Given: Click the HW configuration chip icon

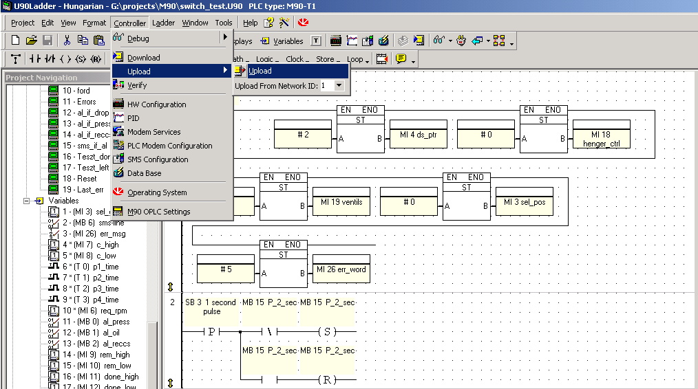Looking at the screenshot, I should pos(336,41).
